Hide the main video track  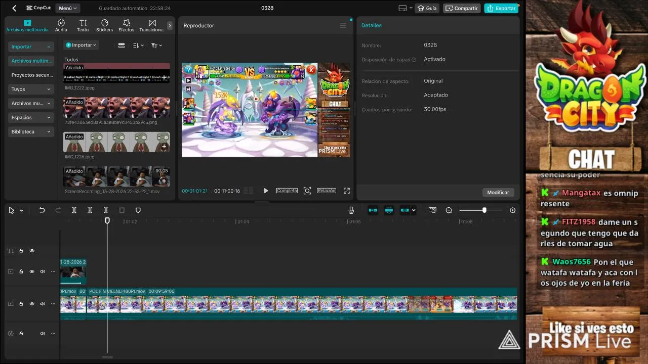[32, 304]
